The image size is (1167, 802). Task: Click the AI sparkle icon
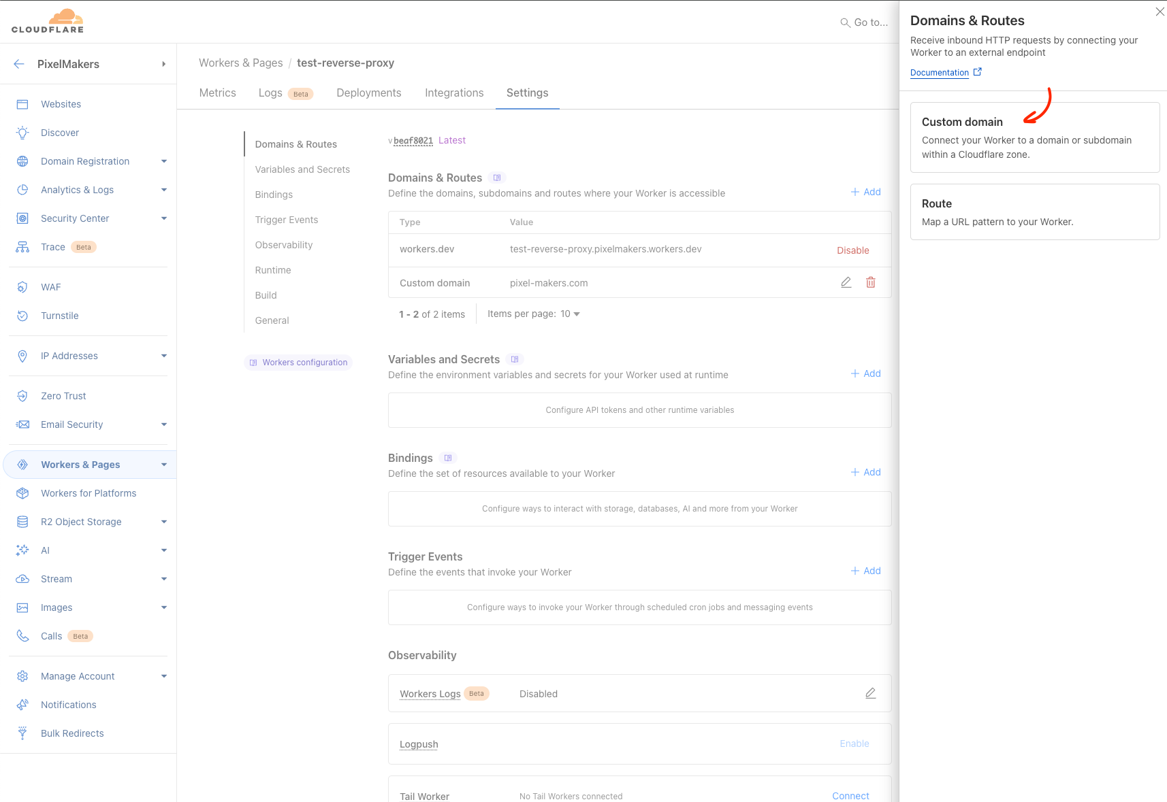[22, 550]
